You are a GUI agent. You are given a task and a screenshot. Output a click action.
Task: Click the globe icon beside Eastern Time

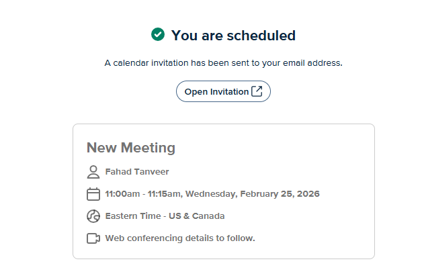pyautogui.click(x=93, y=216)
